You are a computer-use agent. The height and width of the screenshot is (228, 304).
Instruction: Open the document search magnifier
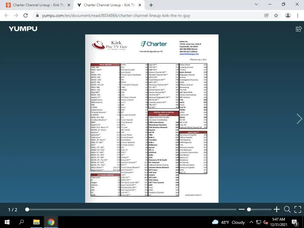(287, 209)
